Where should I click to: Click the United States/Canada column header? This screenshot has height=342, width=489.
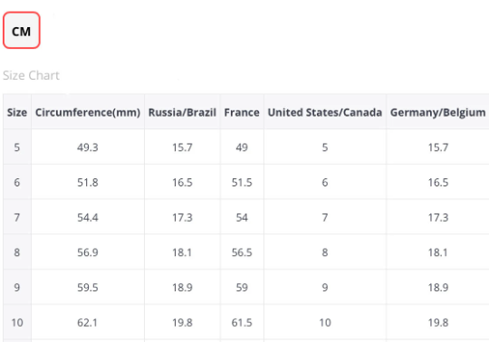coord(325,112)
